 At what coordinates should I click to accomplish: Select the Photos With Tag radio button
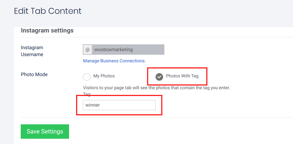point(159,77)
